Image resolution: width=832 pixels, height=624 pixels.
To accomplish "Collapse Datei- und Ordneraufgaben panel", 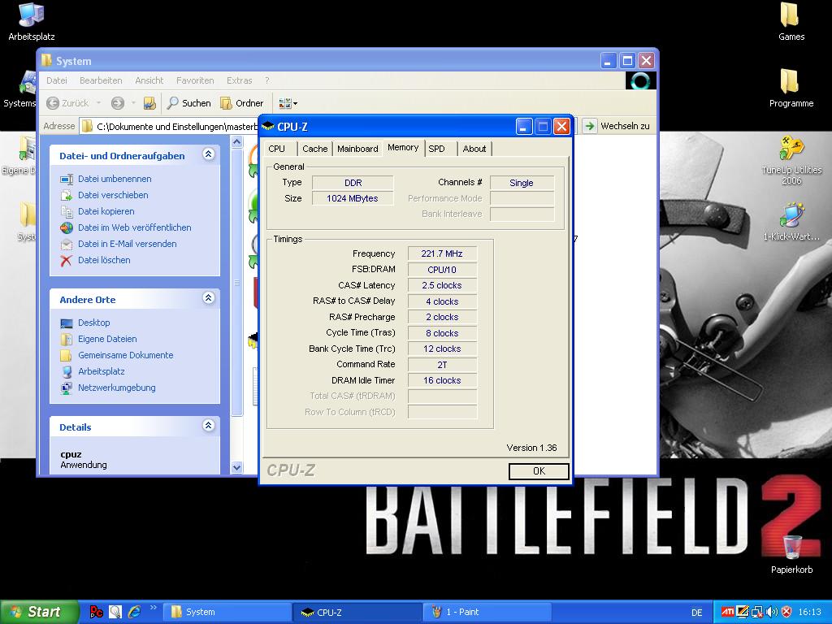I will point(209,154).
